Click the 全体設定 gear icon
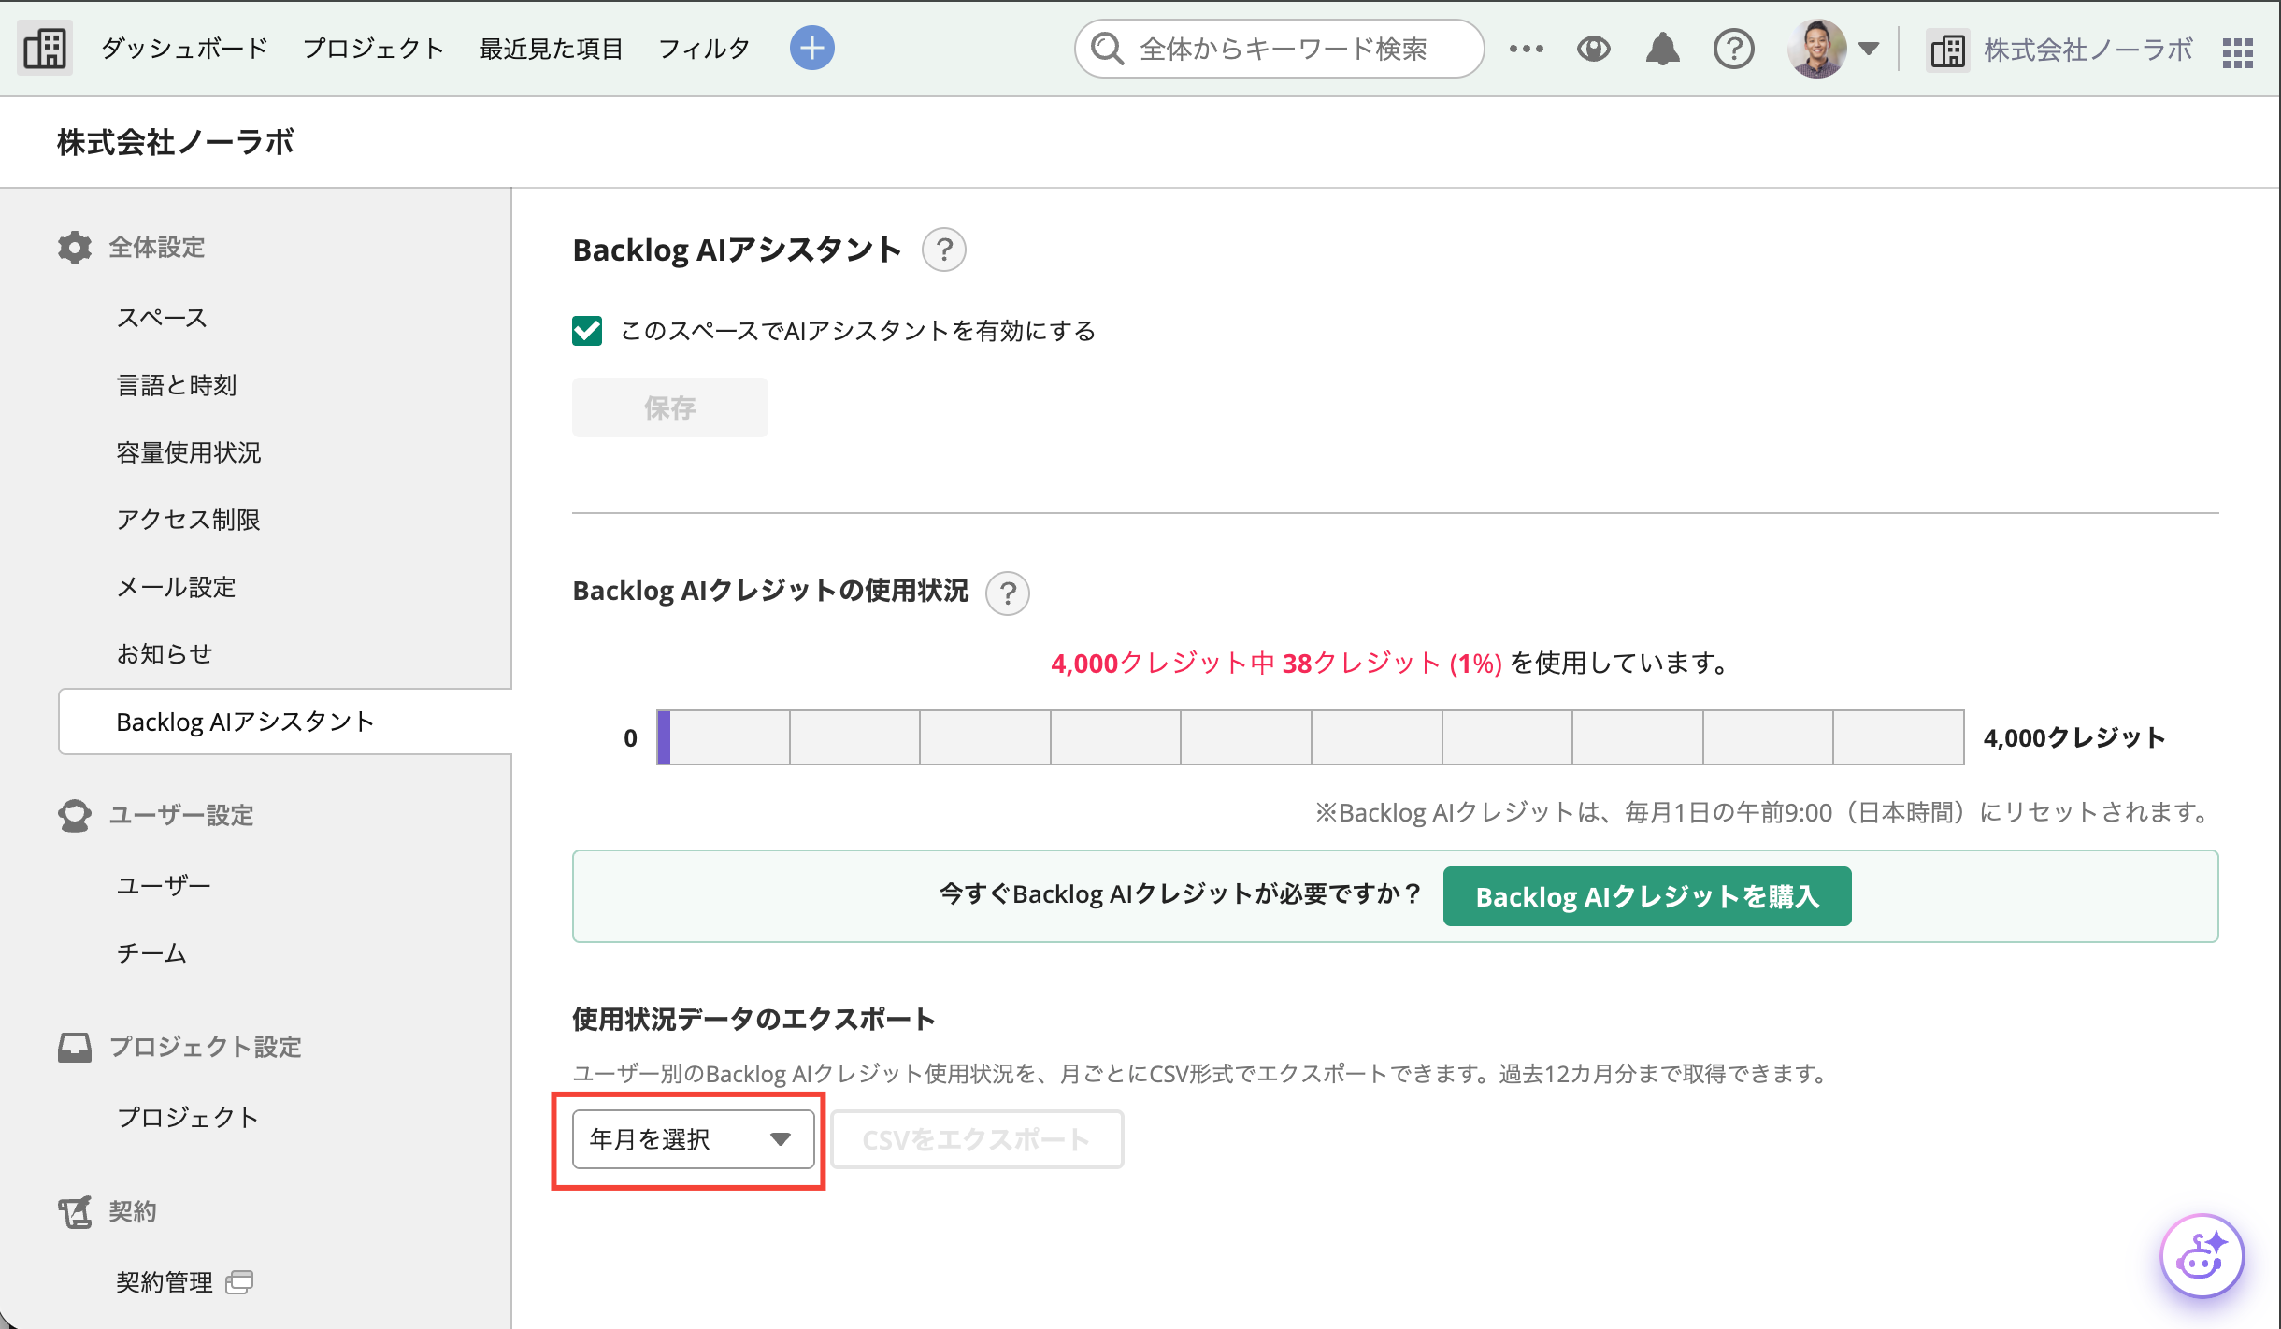Viewport: 2281px width, 1329px height. [75, 248]
